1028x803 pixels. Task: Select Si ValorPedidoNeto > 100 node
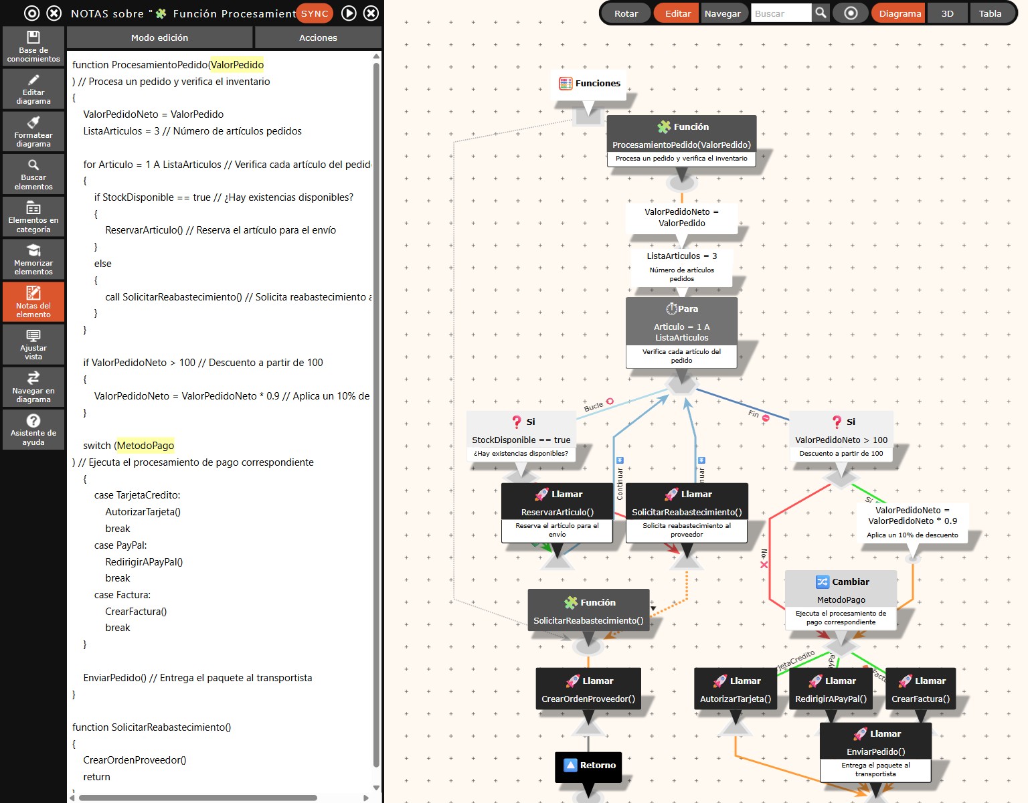coord(841,436)
